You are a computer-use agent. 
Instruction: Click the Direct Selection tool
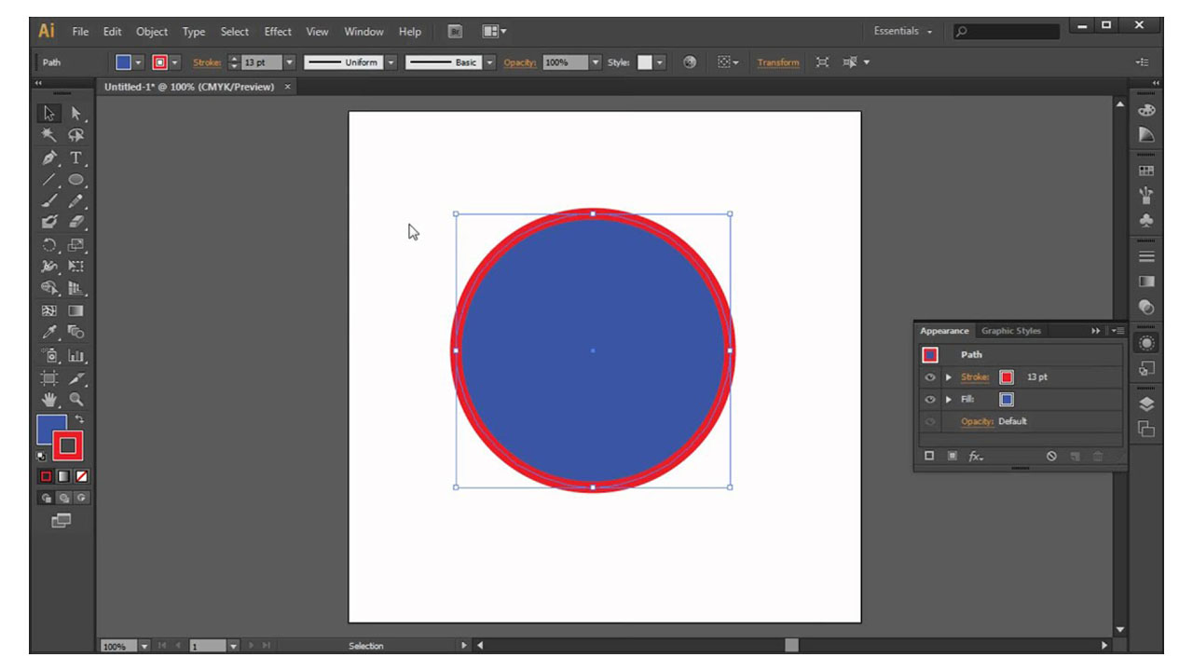76,114
